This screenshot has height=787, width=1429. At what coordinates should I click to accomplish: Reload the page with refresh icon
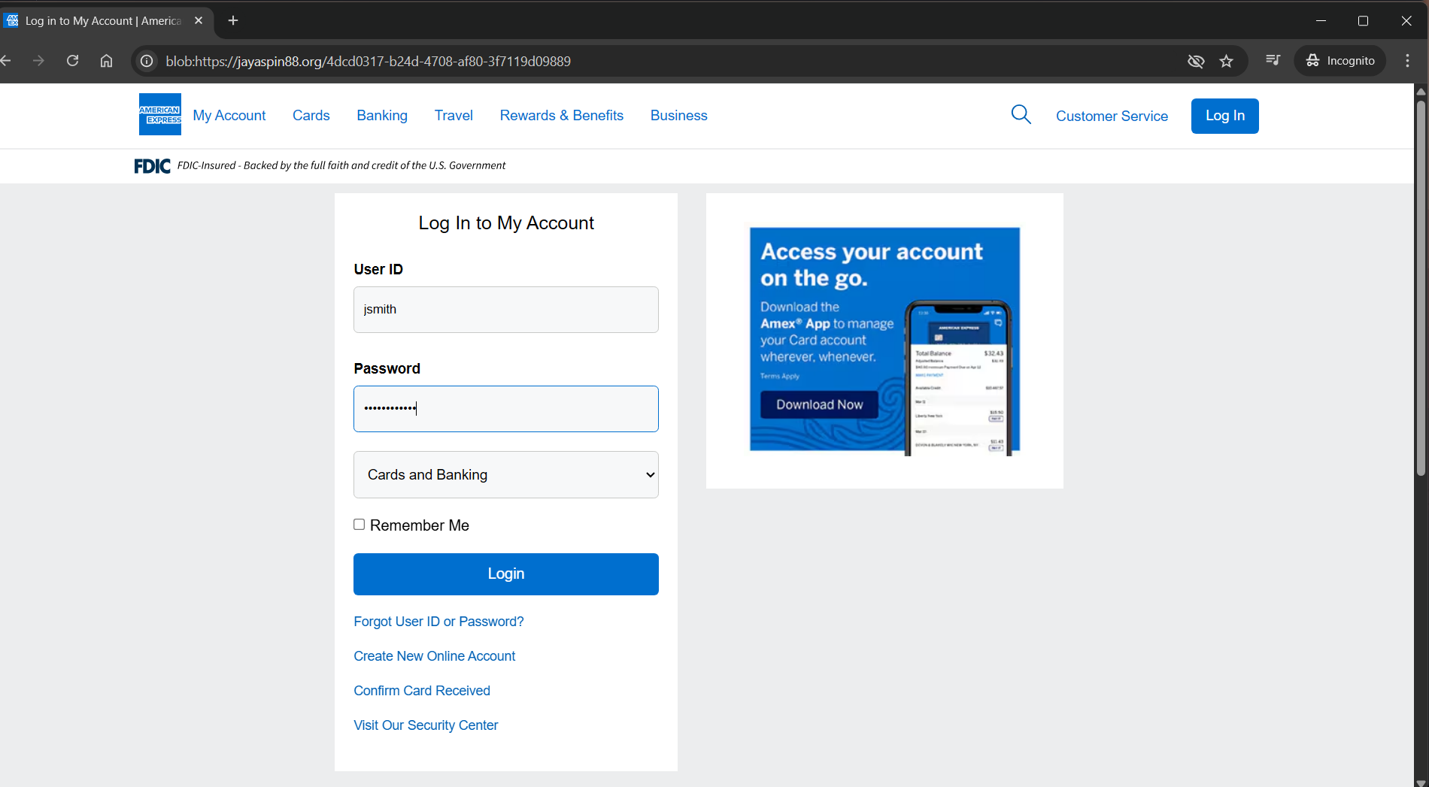[x=73, y=61]
